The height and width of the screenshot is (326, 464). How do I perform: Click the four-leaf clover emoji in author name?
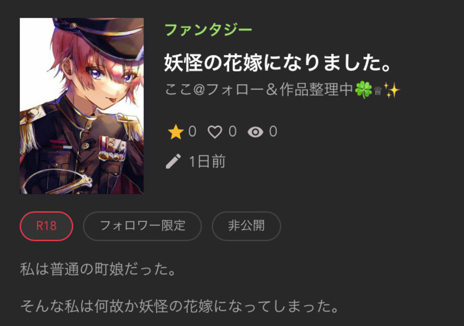point(363,89)
